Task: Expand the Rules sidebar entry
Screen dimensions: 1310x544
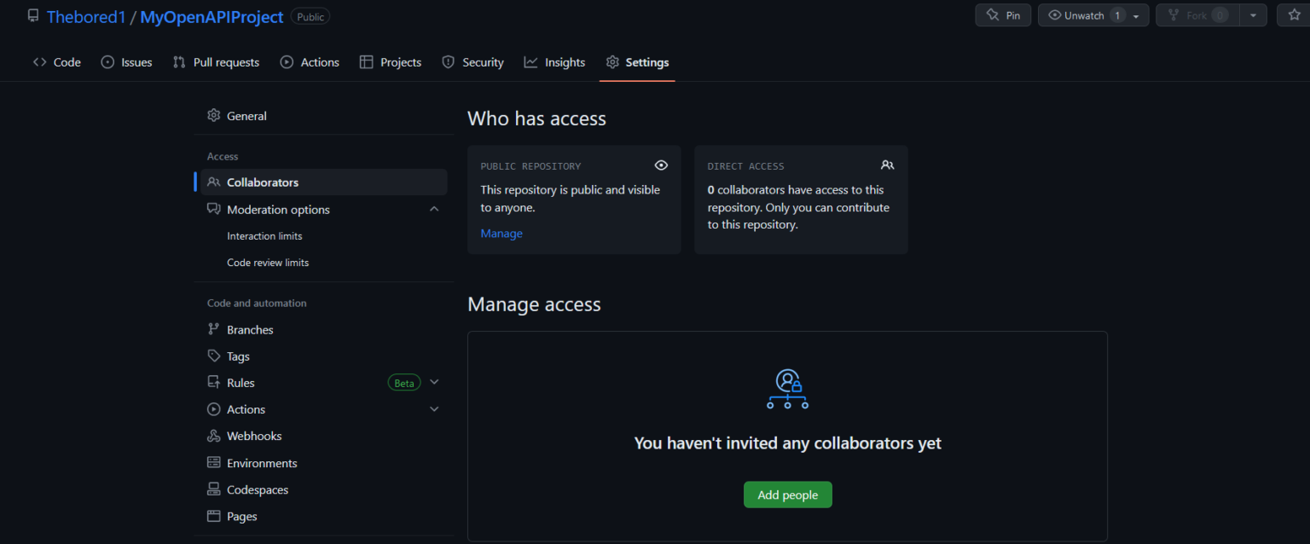Action: click(x=434, y=382)
